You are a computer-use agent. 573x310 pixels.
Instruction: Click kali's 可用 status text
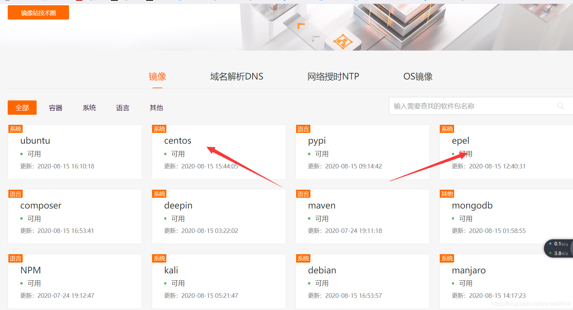point(178,283)
